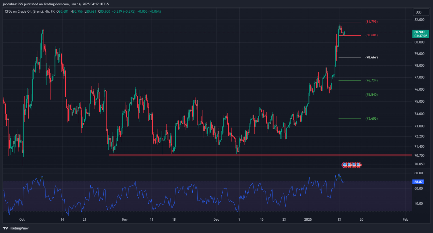Click the CFDs on Crude Oil (Brent) title
The height and width of the screenshot is (233, 433).
pos(25,12)
